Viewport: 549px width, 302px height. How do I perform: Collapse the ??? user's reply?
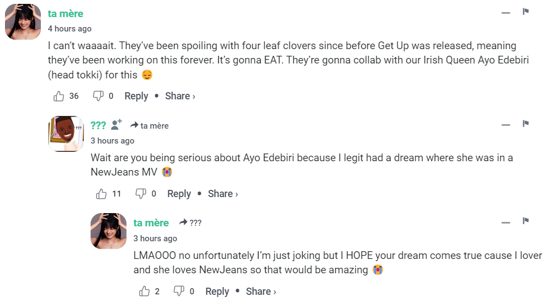pyautogui.click(x=506, y=125)
